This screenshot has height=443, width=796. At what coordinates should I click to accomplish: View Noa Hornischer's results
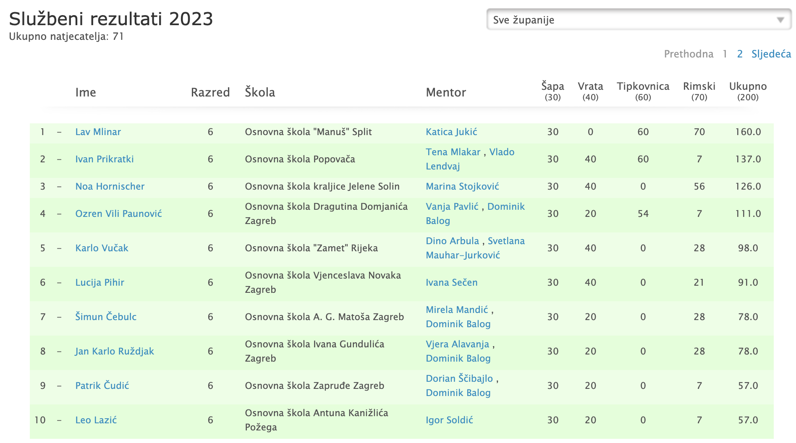(110, 186)
